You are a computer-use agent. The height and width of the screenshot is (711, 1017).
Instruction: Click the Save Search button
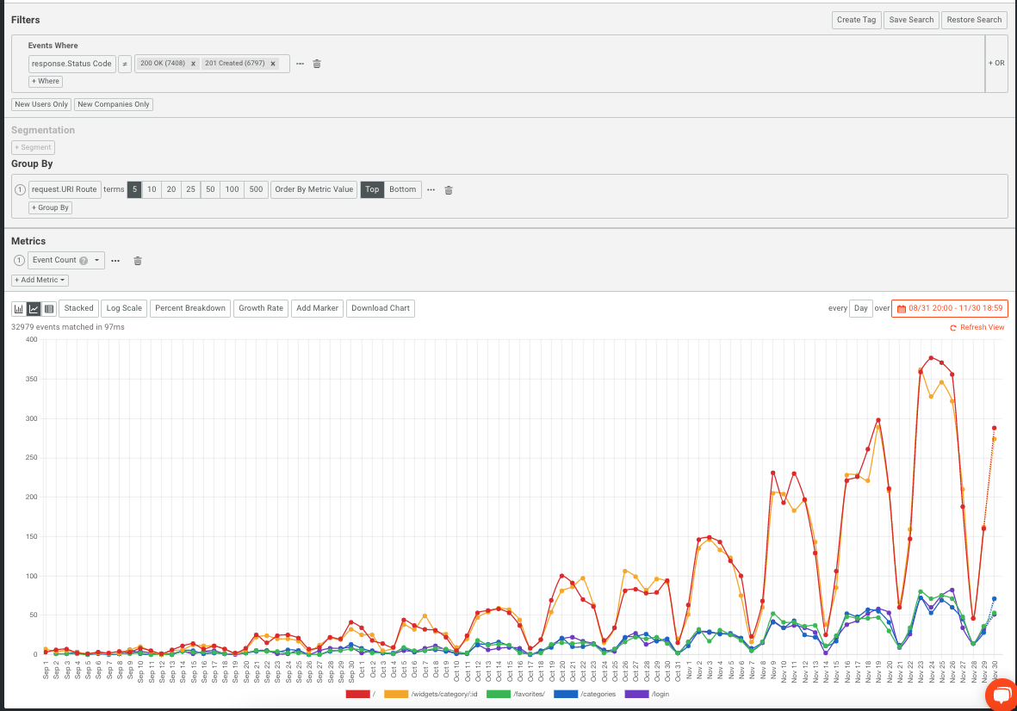coord(911,19)
